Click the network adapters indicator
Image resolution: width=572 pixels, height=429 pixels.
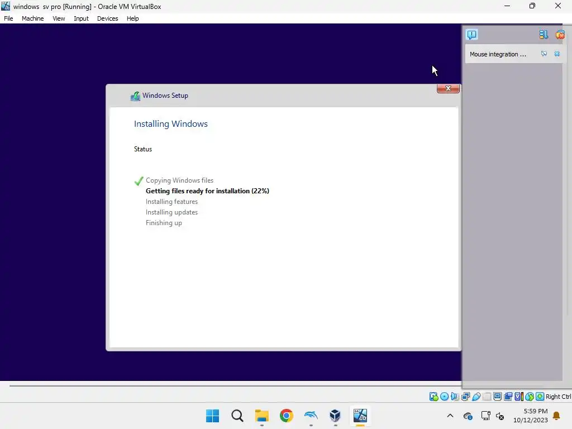[465, 397]
